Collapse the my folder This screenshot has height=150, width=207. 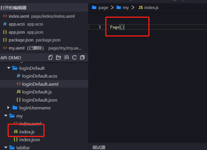pyautogui.click(x=6, y=116)
